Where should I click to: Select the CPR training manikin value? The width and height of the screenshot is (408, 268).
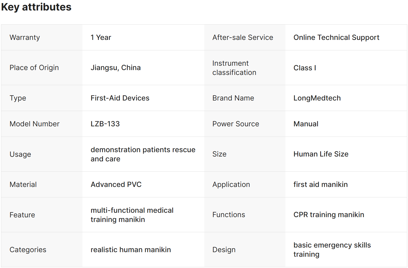tap(329, 215)
